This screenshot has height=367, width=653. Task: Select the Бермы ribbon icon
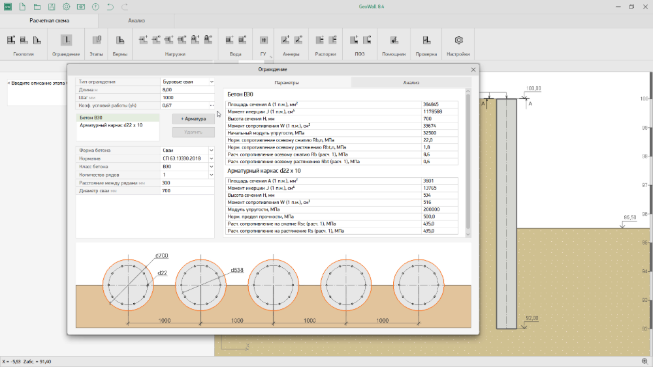(120, 40)
